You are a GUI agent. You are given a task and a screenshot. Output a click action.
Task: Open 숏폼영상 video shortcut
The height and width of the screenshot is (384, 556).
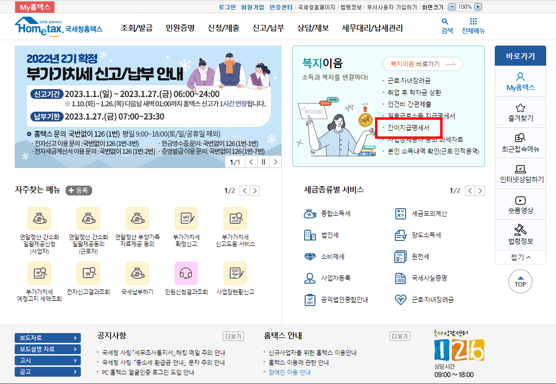click(x=520, y=205)
